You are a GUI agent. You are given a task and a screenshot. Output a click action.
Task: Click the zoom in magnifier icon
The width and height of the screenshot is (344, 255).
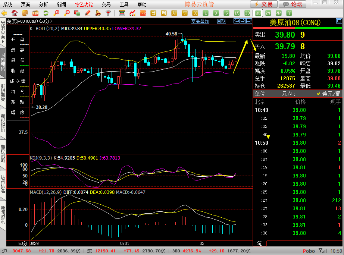tap(57, 13)
